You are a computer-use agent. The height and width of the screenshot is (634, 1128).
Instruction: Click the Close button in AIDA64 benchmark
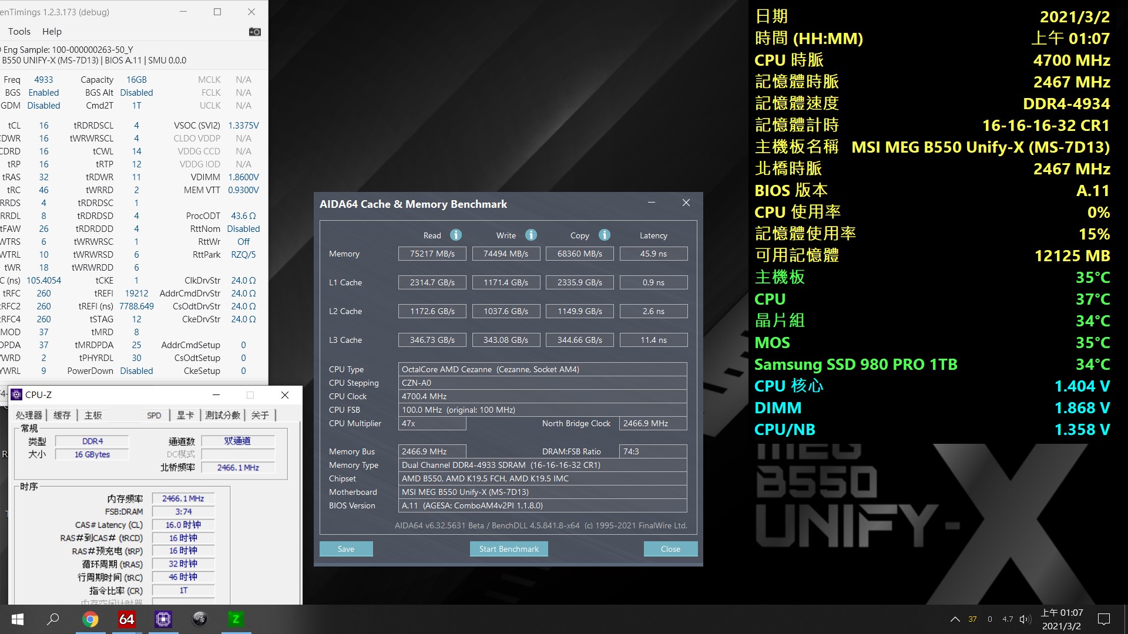670,549
